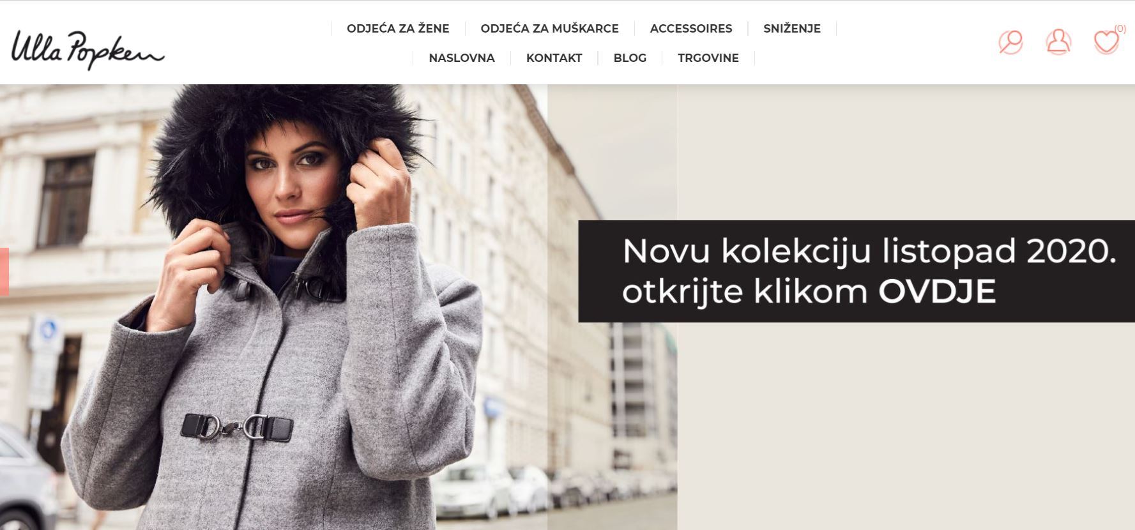Screen dimensions: 1135x530
Task: Open the search magnifier icon
Action: [x=1010, y=42]
